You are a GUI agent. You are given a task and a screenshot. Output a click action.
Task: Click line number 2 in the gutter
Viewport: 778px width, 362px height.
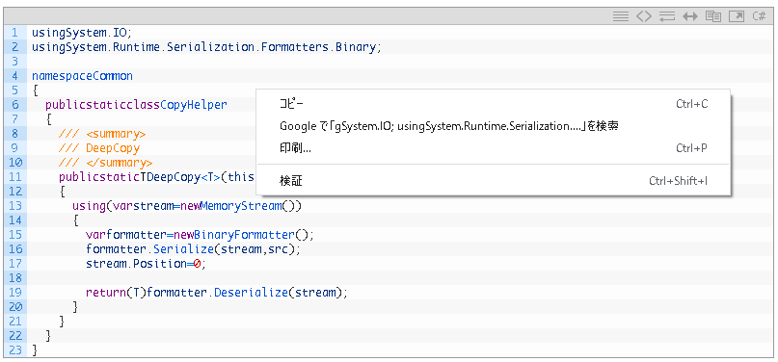tap(14, 47)
